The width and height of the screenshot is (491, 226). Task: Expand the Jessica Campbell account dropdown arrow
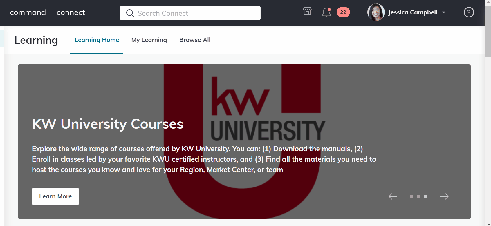pyautogui.click(x=443, y=12)
